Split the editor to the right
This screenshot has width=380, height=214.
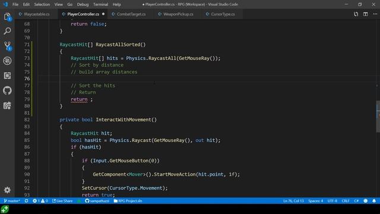[366, 14]
